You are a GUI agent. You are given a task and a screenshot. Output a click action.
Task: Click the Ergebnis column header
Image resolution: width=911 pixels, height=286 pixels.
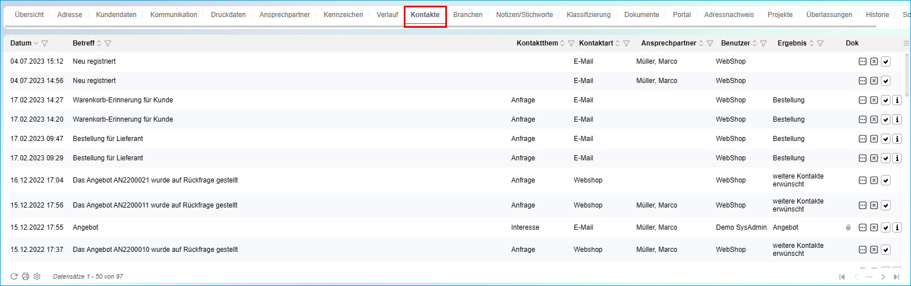pyautogui.click(x=792, y=43)
